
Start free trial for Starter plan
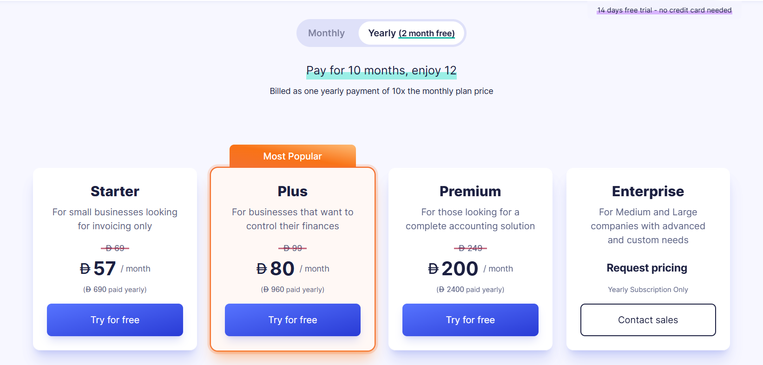115,320
